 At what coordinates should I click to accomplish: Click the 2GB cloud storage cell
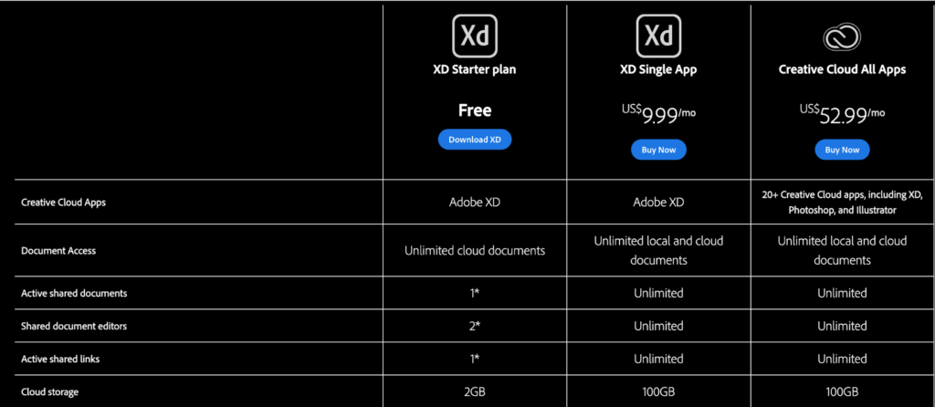point(475,391)
